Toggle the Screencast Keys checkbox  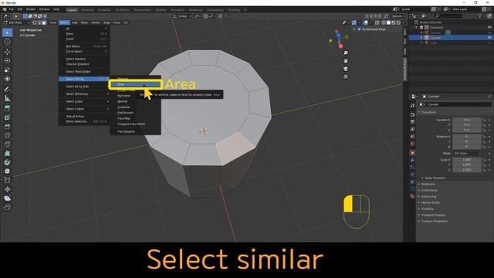pyautogui.click(x=359, y=29)
